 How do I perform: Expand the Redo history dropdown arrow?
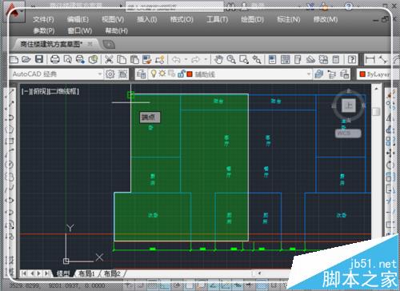[x=206, y=59]
